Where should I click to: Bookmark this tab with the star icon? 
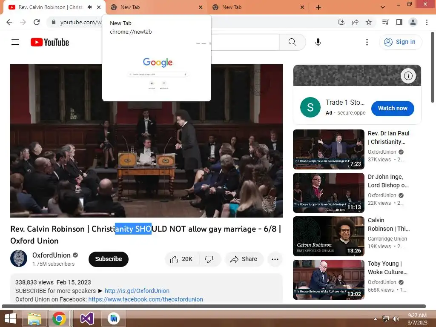pyautogui.click(x=369, y=22)
